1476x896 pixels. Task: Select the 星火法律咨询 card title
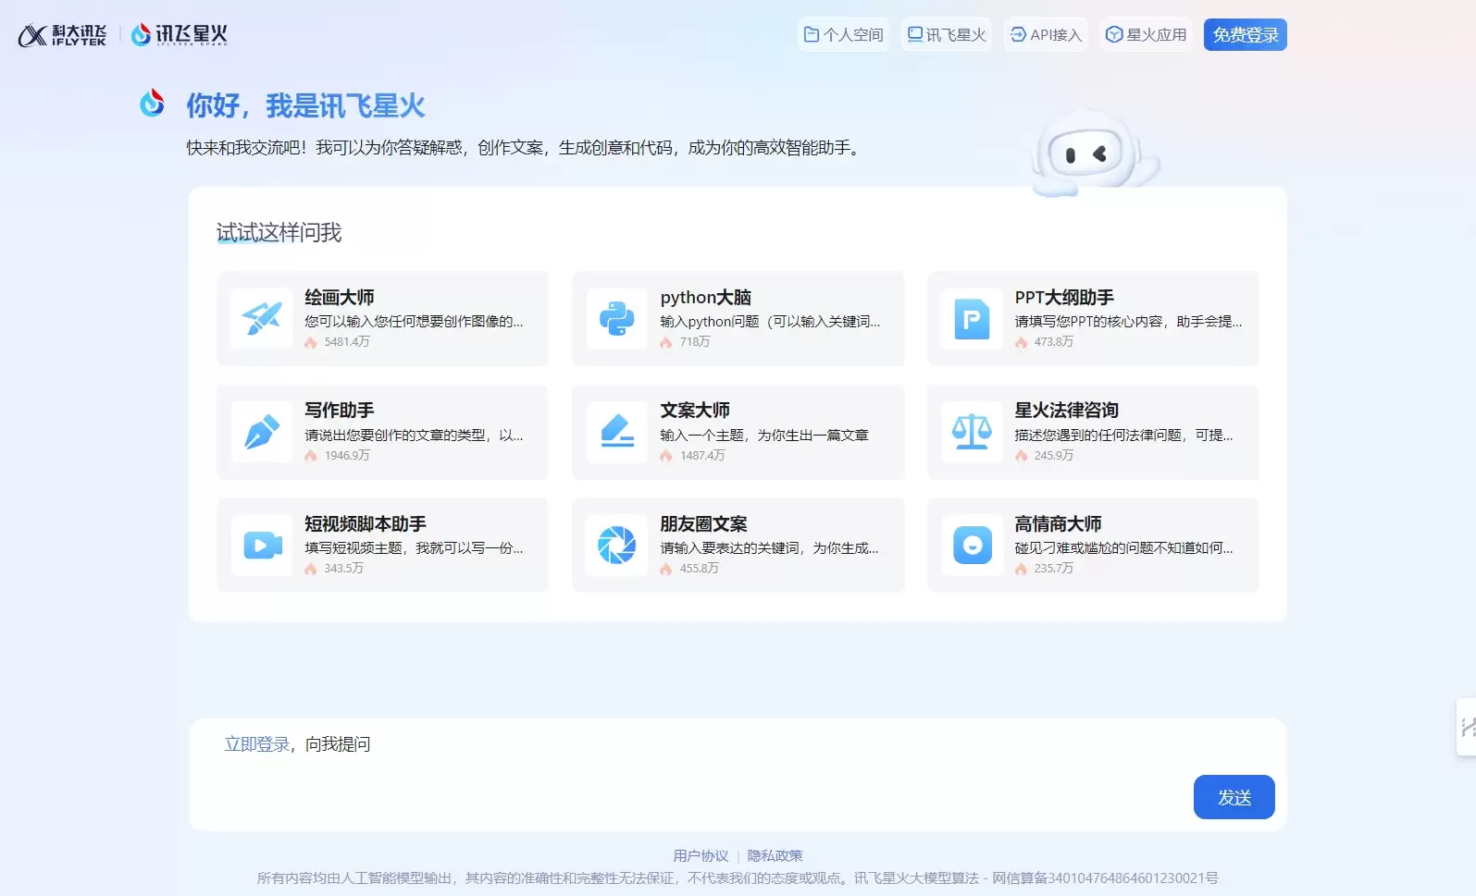[x=1066, y=411]
